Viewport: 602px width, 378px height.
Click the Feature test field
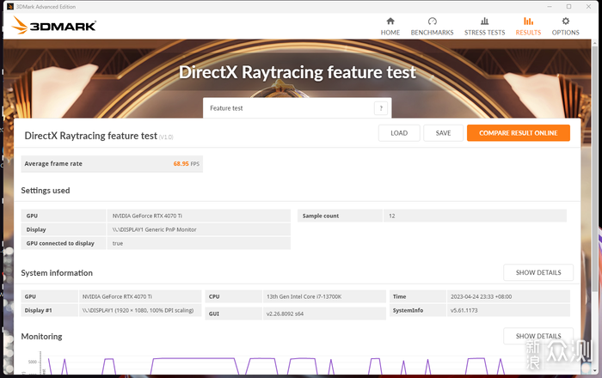298,108
